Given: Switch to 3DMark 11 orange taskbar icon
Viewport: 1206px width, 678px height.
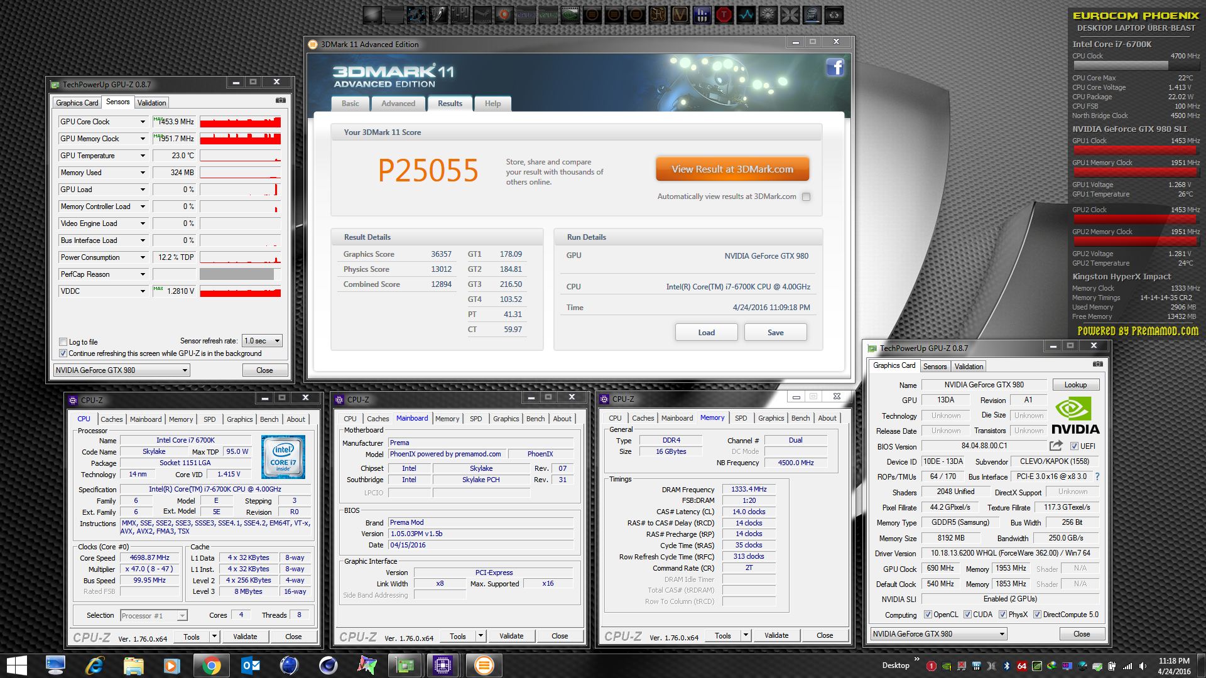Looking at the screenshot, I should click(484, 665).
